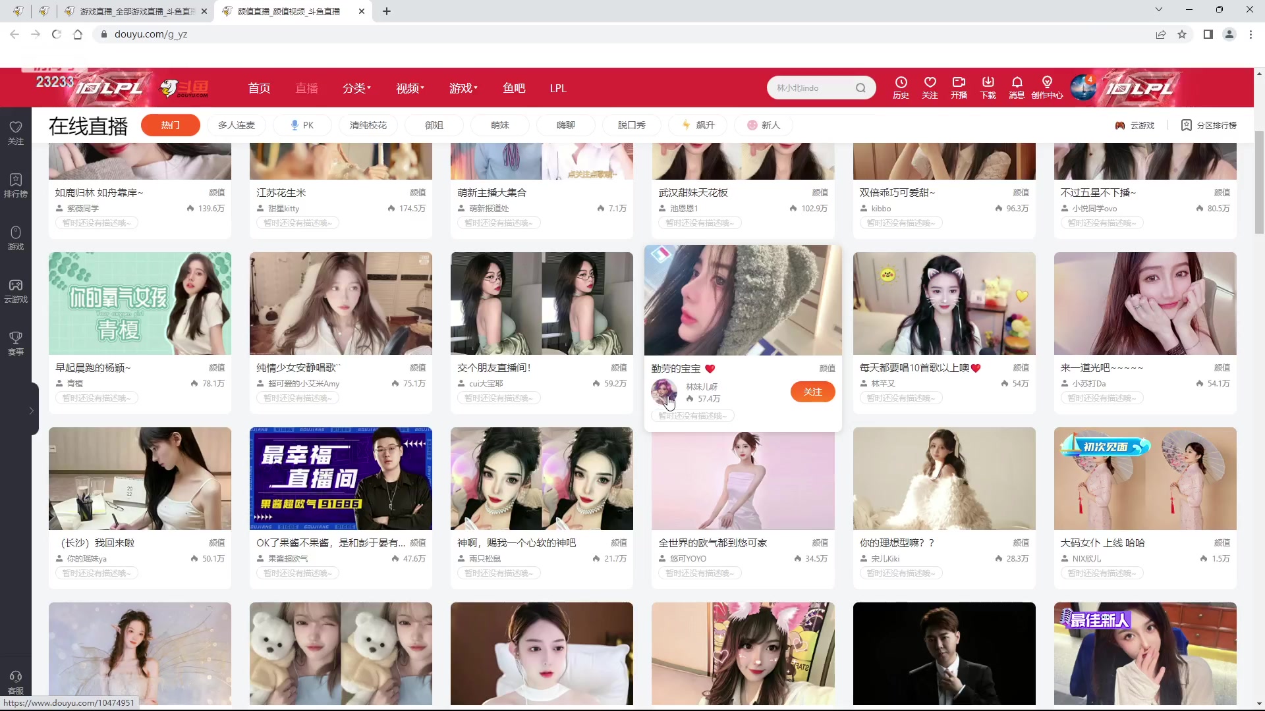This screenshot has width=1265, height=711.
Task: Follow 林妹儿呀 with the 关注 button
Action: click(813, 391)
